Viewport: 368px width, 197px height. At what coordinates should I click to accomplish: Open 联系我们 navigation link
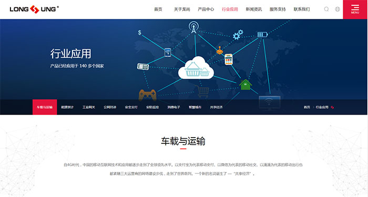[302, 9]
